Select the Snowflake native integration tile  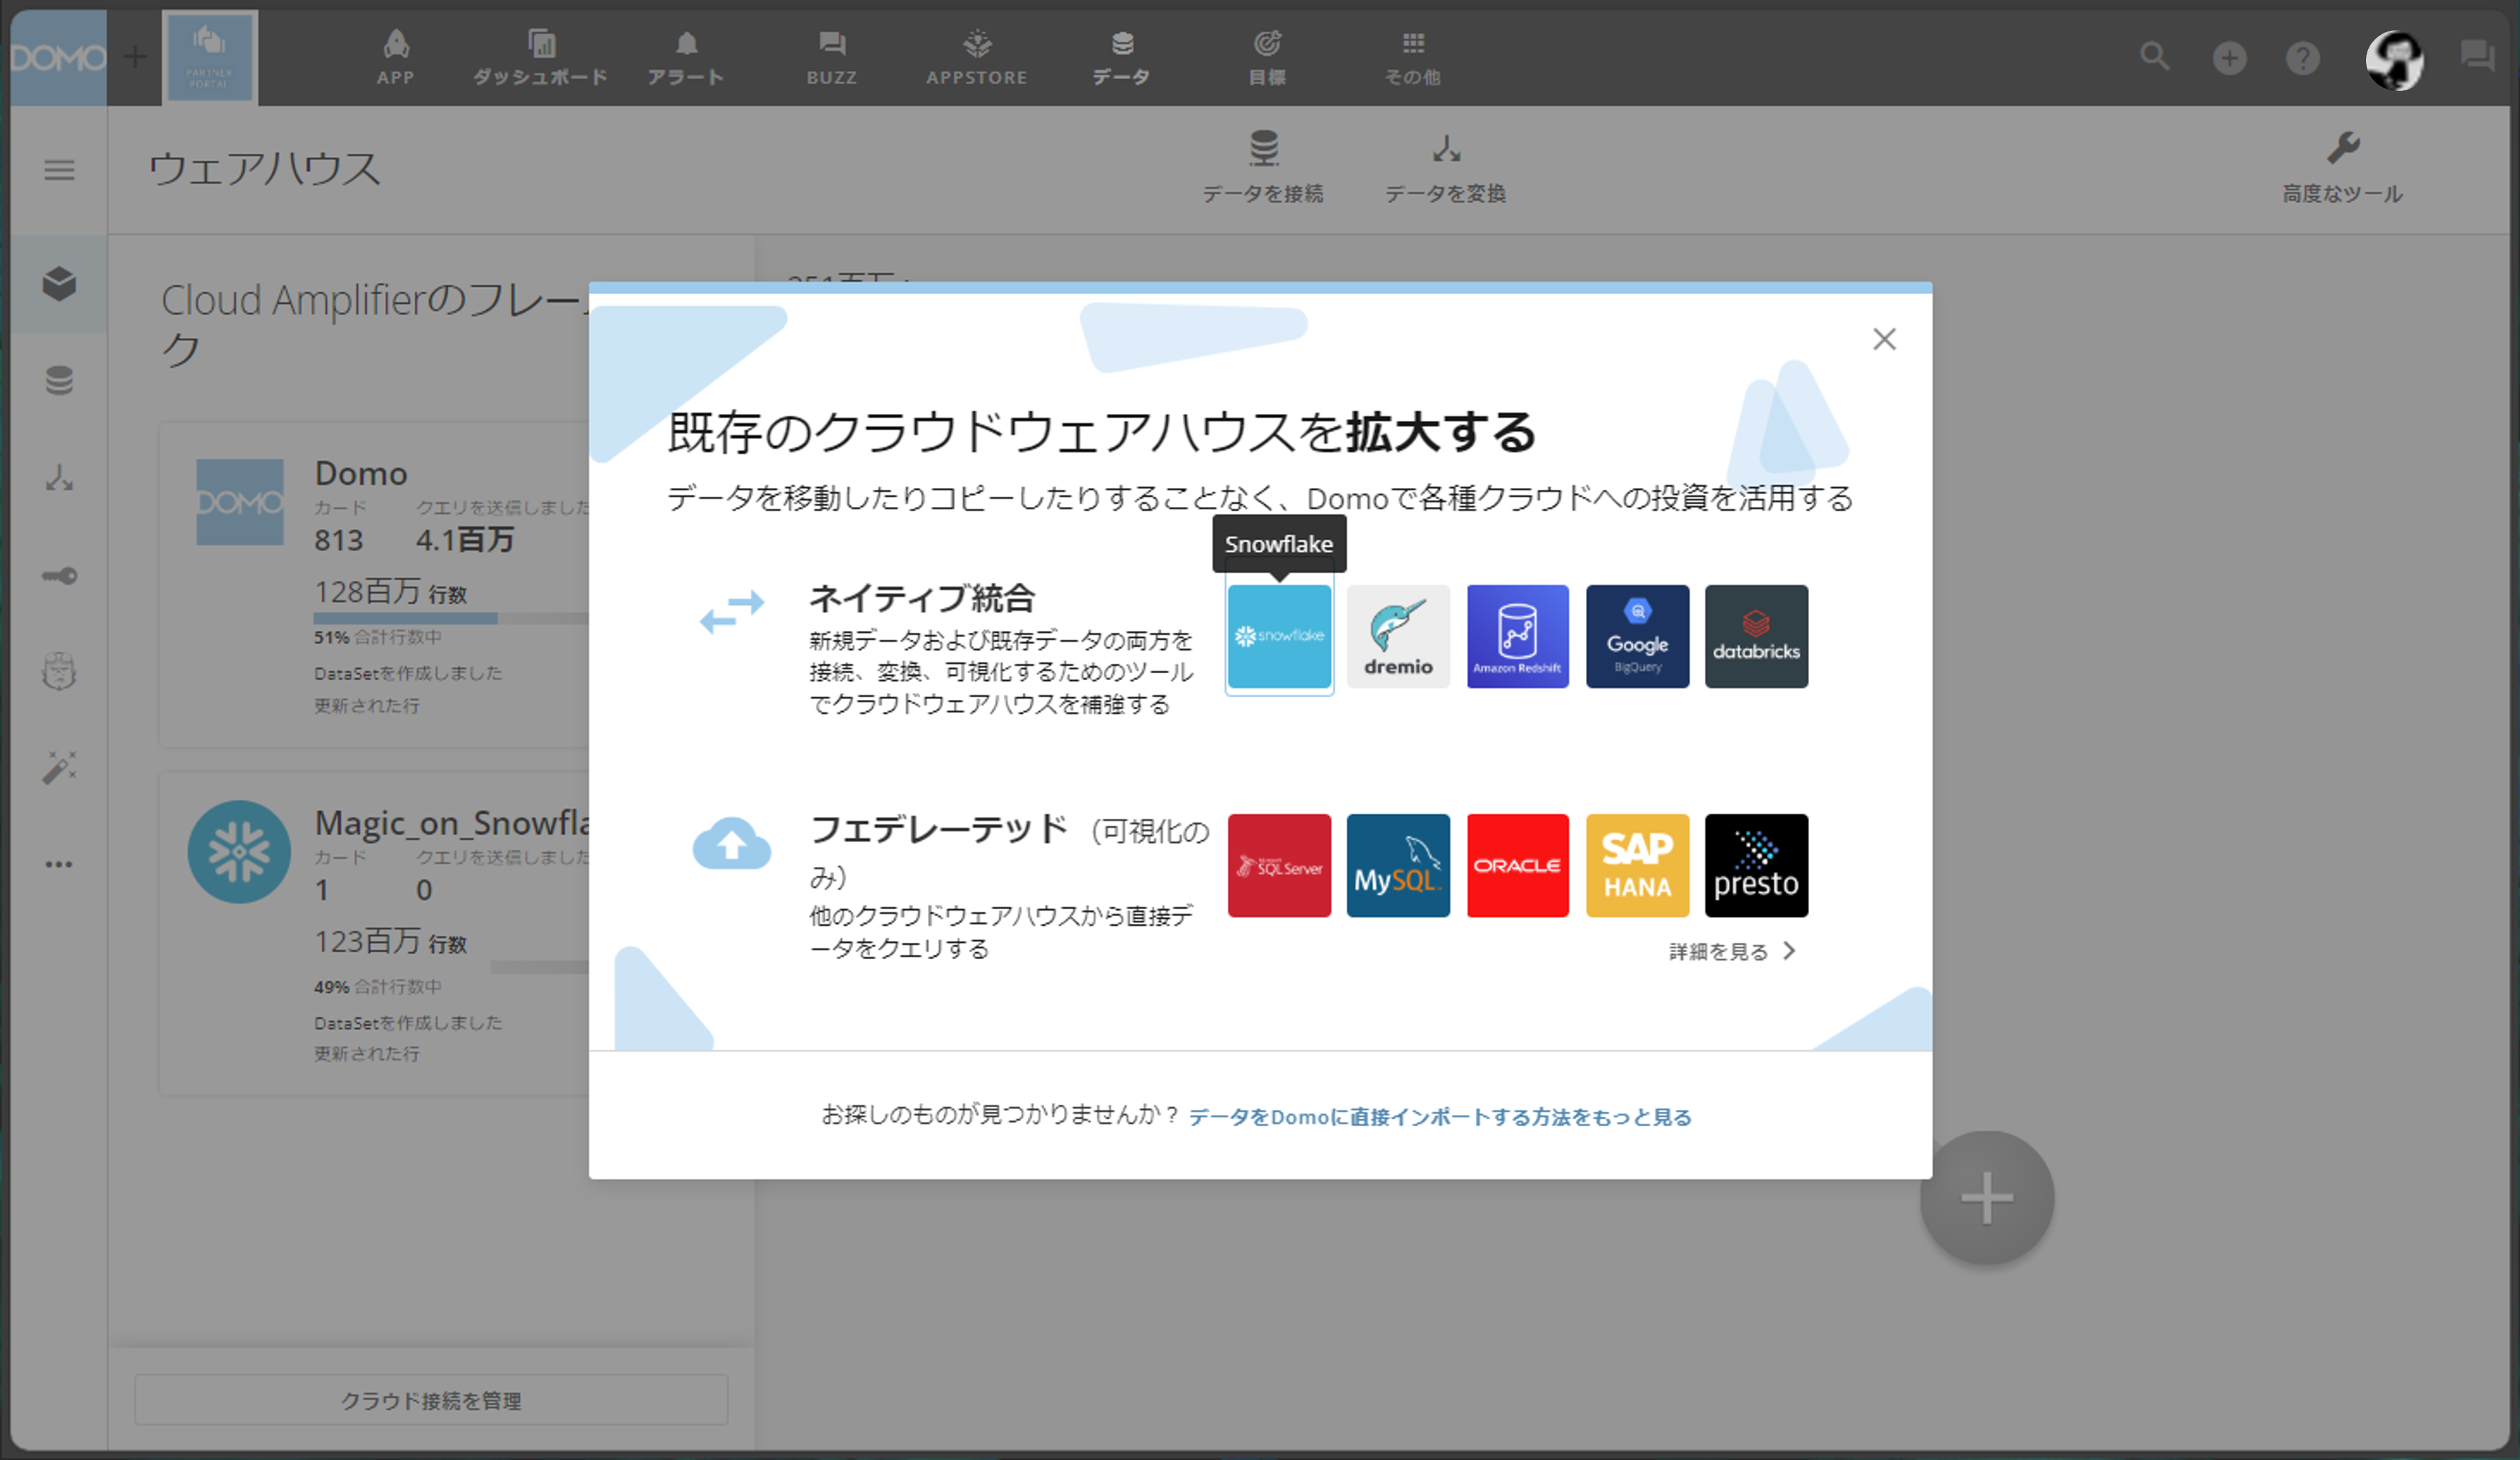click(x=1279, y=636)
